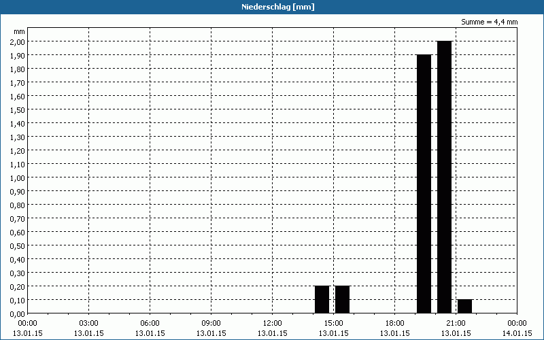Click the 1,90 mm bar after 19:00
Screen dimensions: 544x340
point(424,184)
